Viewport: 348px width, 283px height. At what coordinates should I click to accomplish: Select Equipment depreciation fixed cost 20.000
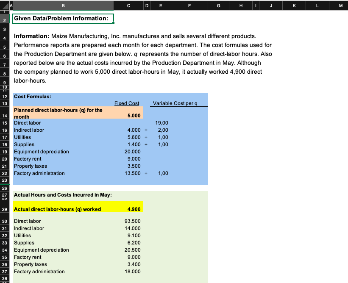click(x=133, y=152)
